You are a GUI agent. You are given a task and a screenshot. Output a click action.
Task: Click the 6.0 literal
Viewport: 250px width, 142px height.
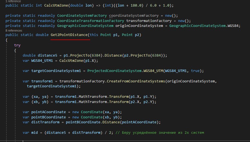[x=153, y=5]
